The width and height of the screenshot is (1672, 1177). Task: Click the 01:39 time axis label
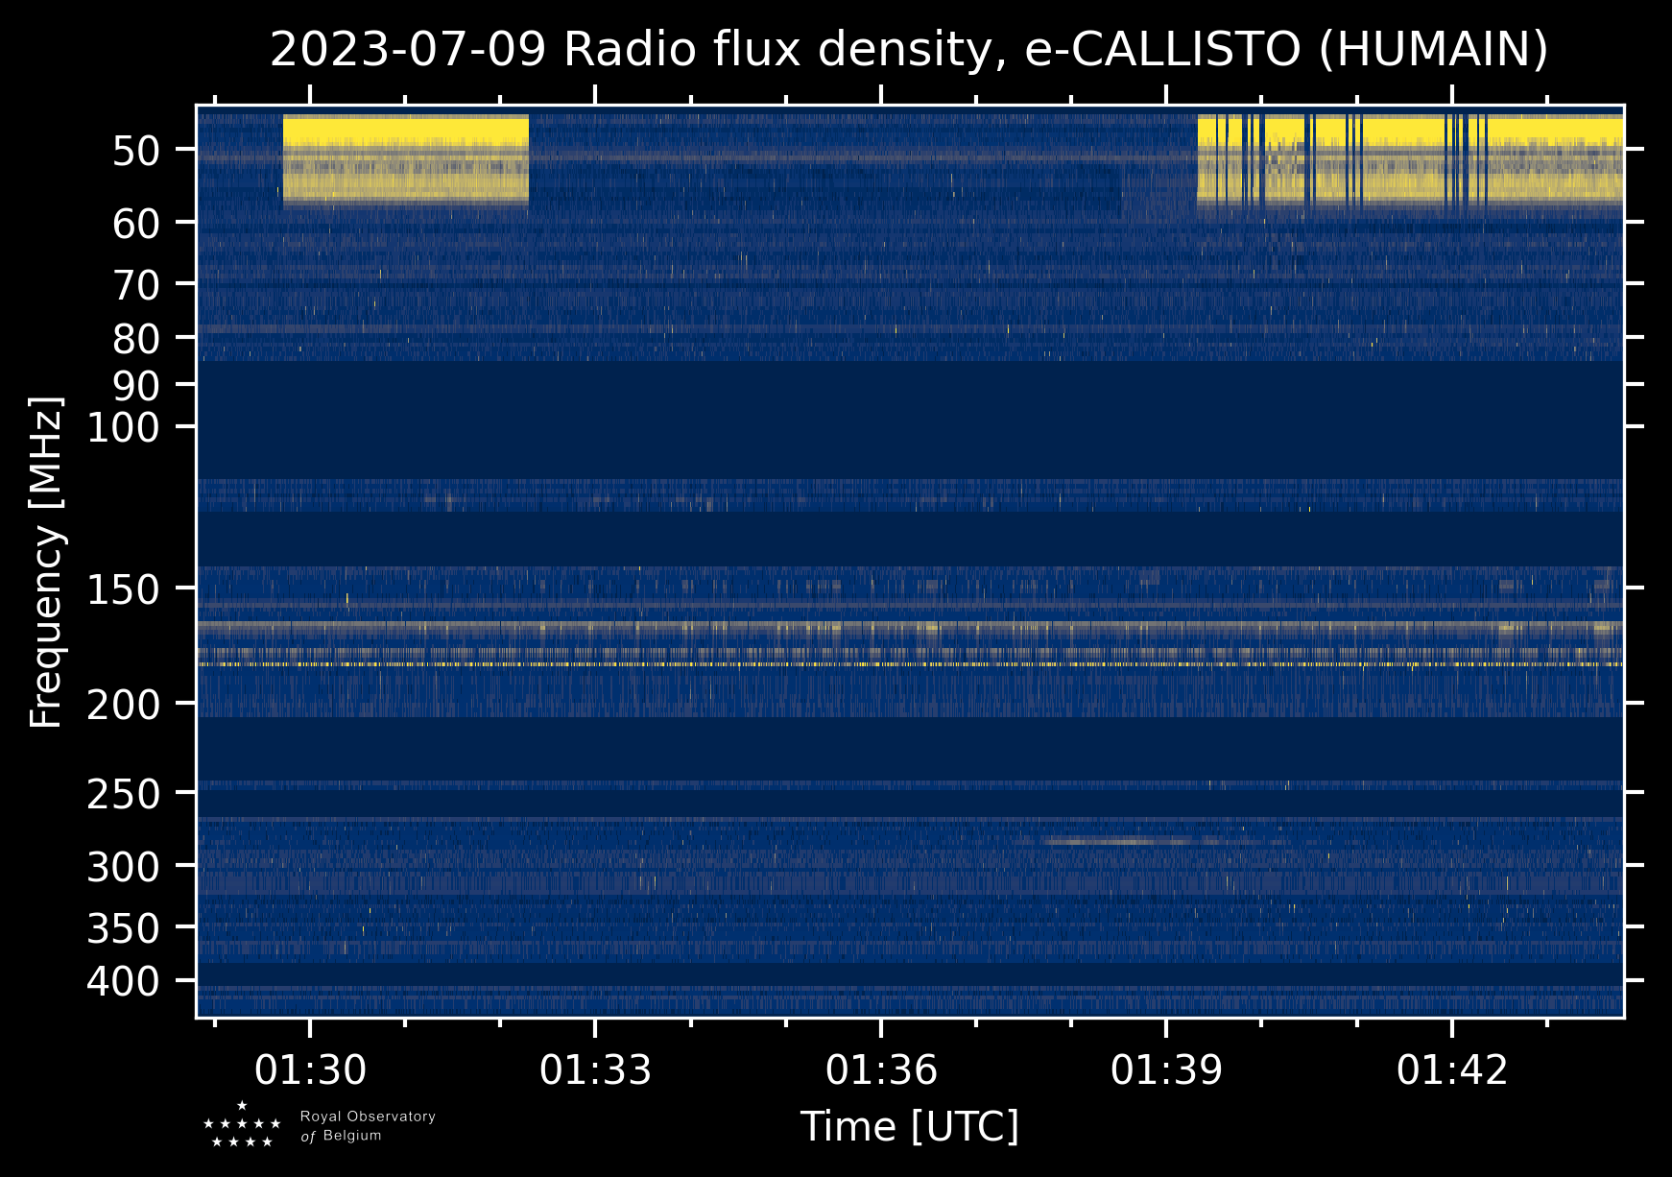1166,1069
